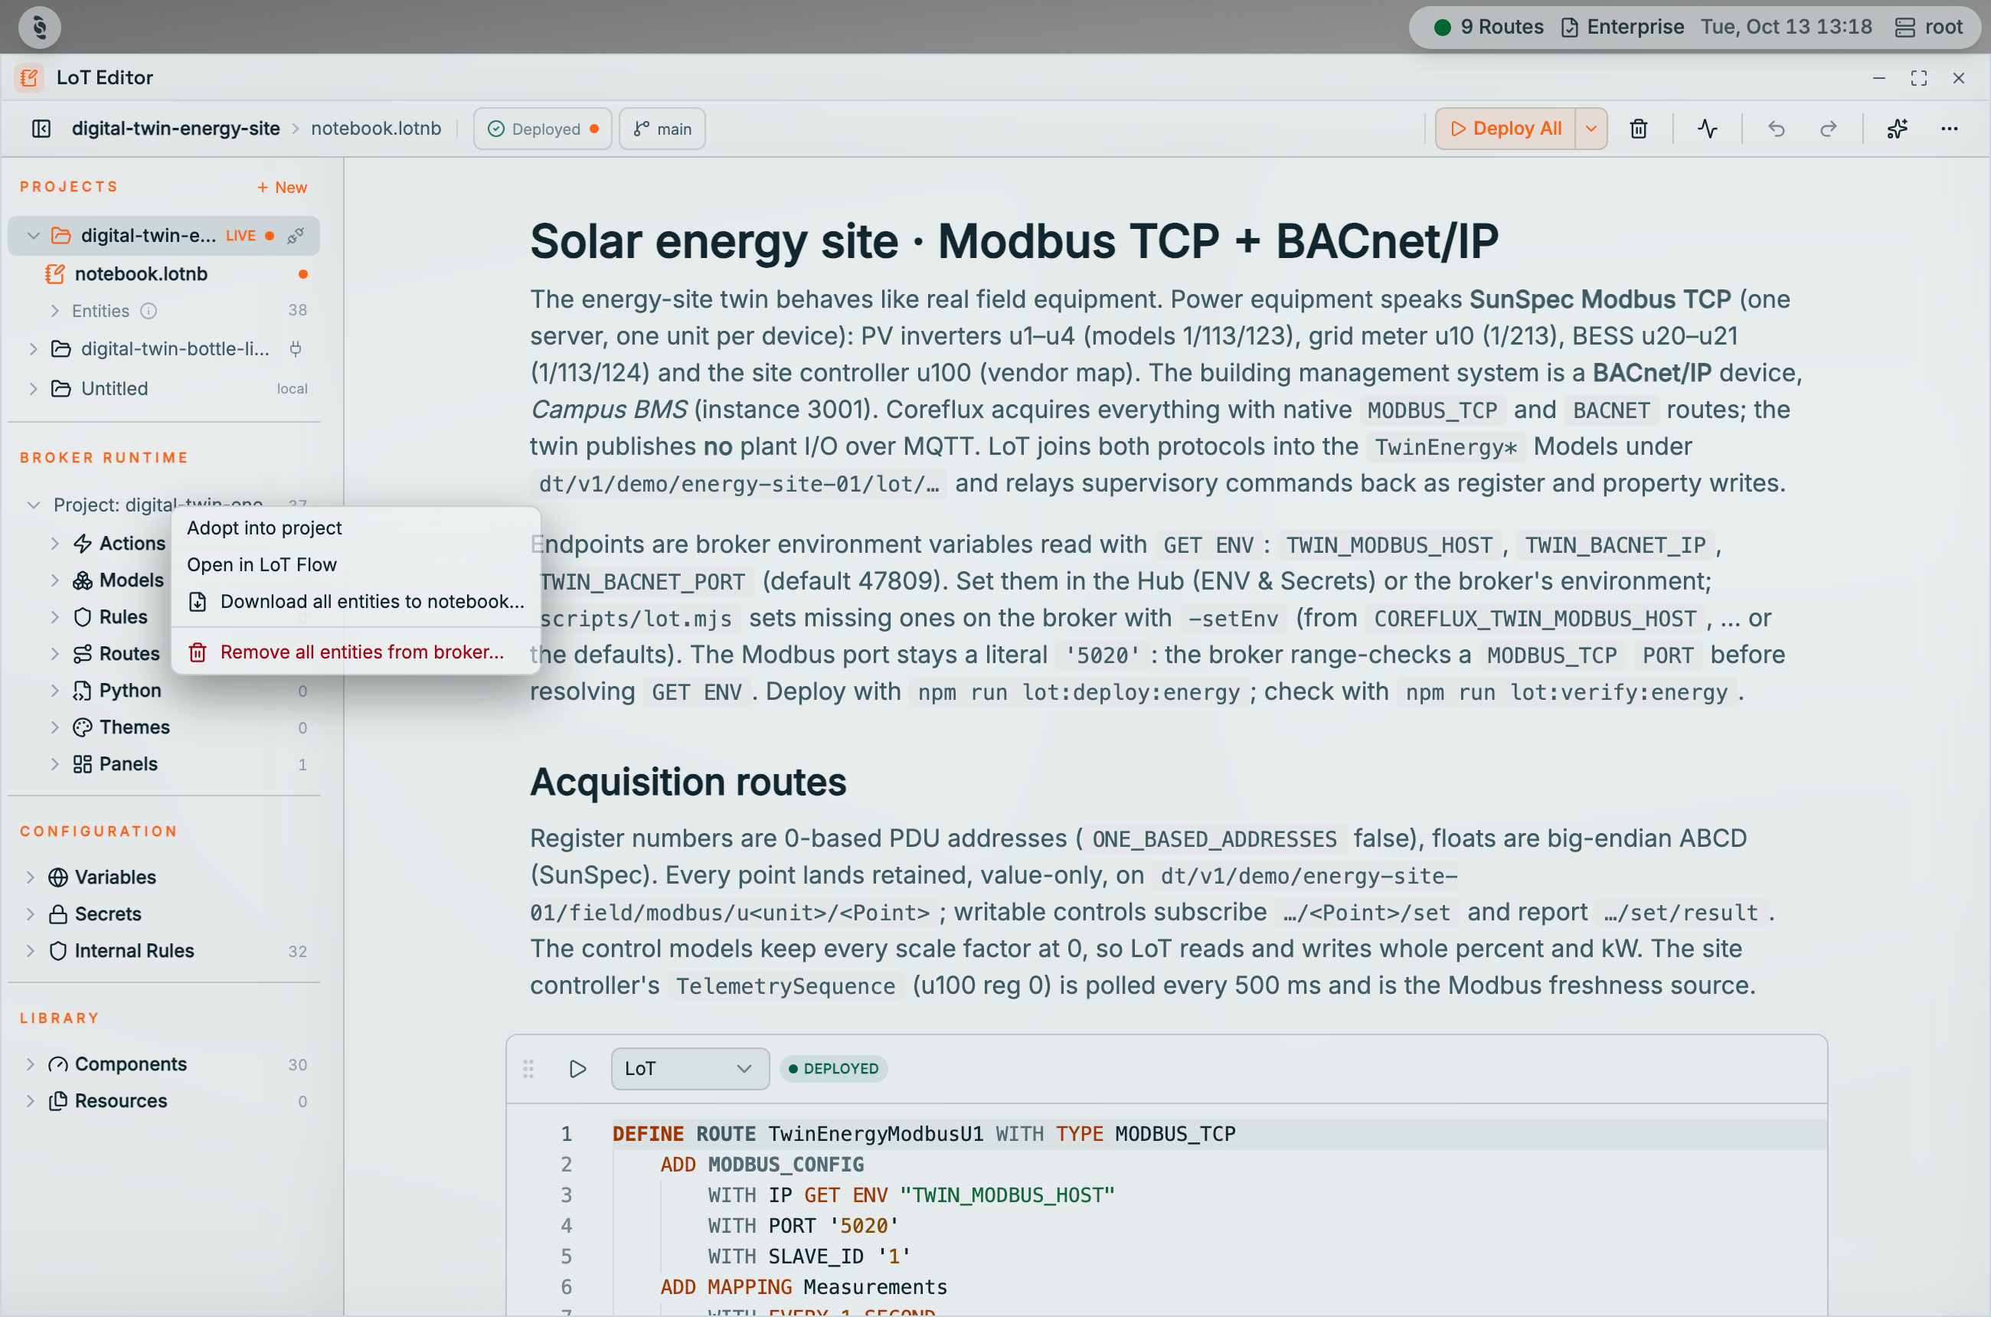Expand the Python runtime group
Viewport: 1991px width, 1317px height.
point(54,691)
